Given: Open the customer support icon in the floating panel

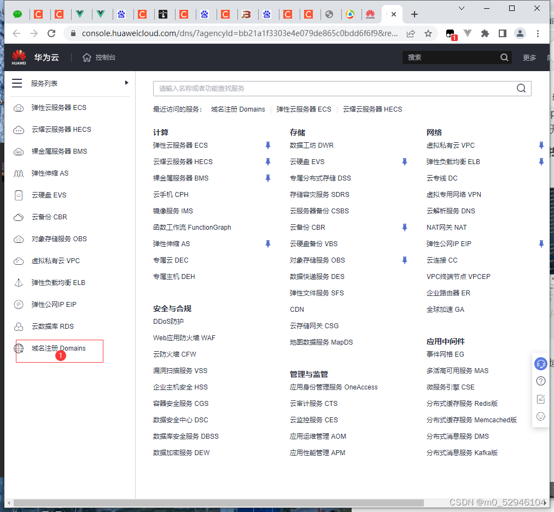Looking at the screenshot, I should [541, 363].
